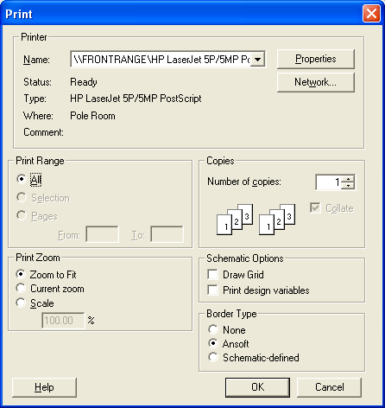385x408 pixels.
Task: Click the second collate pages illustration
Action: [277, 220]
